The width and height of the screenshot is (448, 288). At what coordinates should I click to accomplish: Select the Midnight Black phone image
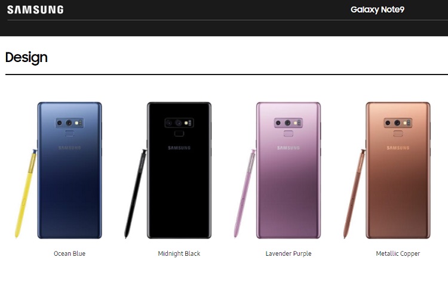[x=179, y=170]
